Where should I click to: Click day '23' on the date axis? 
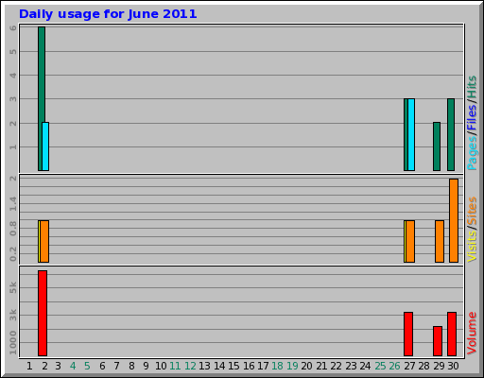point(351,366)
